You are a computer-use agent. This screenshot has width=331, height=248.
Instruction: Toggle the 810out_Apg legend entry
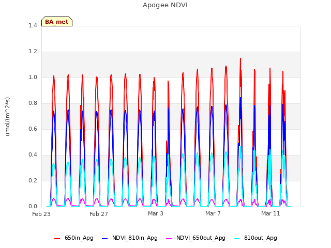[255, 238]
